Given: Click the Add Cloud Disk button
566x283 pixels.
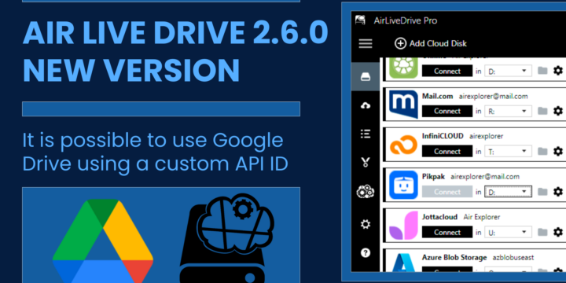Looking at the screenshot, I should pyautogui.click(x=431, y=44).
